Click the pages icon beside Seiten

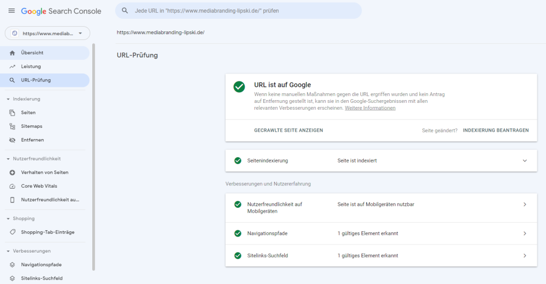point(12,113)
